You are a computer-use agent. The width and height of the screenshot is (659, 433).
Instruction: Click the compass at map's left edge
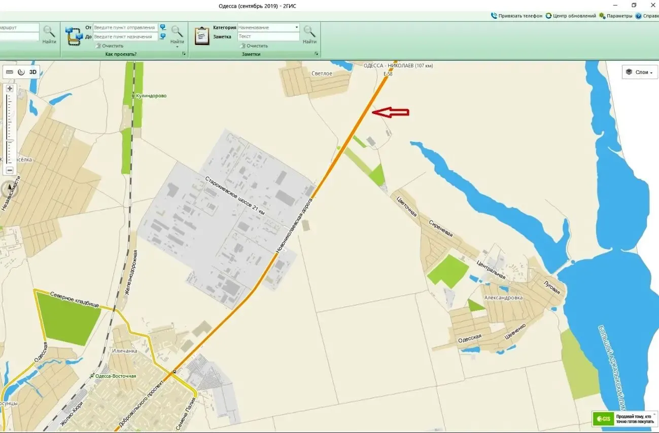point(9,189)
